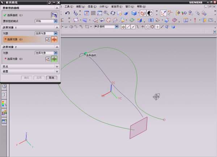Open the history clock sidebar icon
This screenshot has height=157, width=217.
4,86
